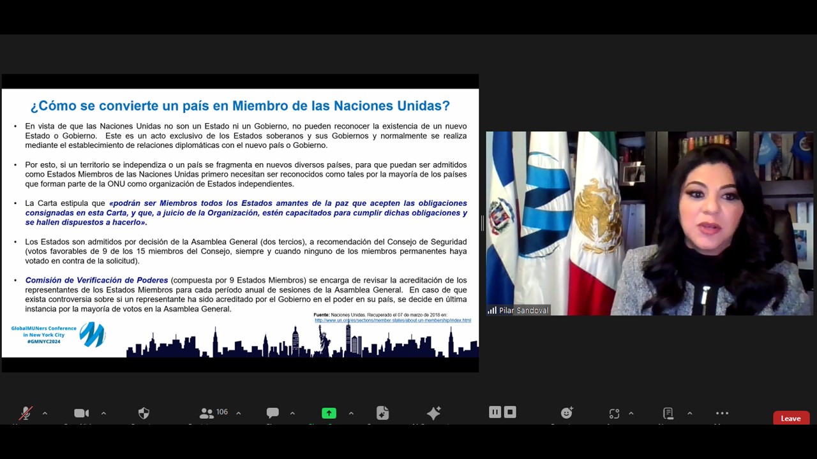Open the Summary document icon
Viewport: 817px width, 459px height.
tap(382, 413)
